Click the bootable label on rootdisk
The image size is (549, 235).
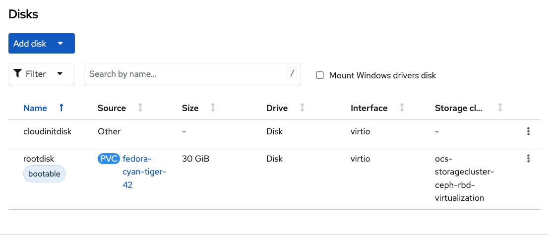point(44,174)
